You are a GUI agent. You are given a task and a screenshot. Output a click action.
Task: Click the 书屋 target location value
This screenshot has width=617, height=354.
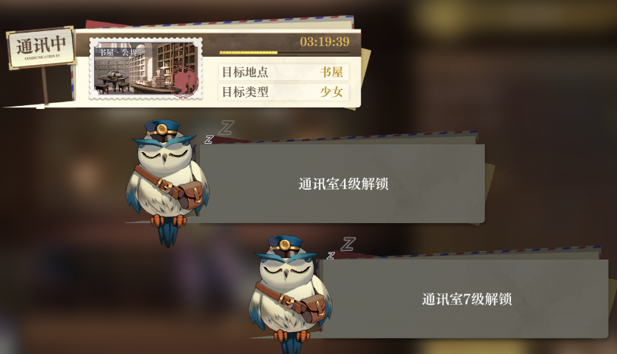click(x=331, y=72)
